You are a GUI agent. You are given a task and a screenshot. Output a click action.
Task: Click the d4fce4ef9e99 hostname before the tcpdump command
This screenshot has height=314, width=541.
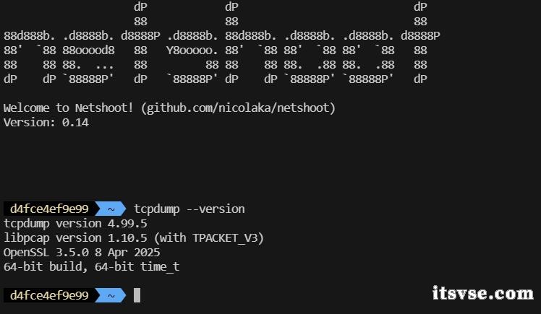(49, 209)
